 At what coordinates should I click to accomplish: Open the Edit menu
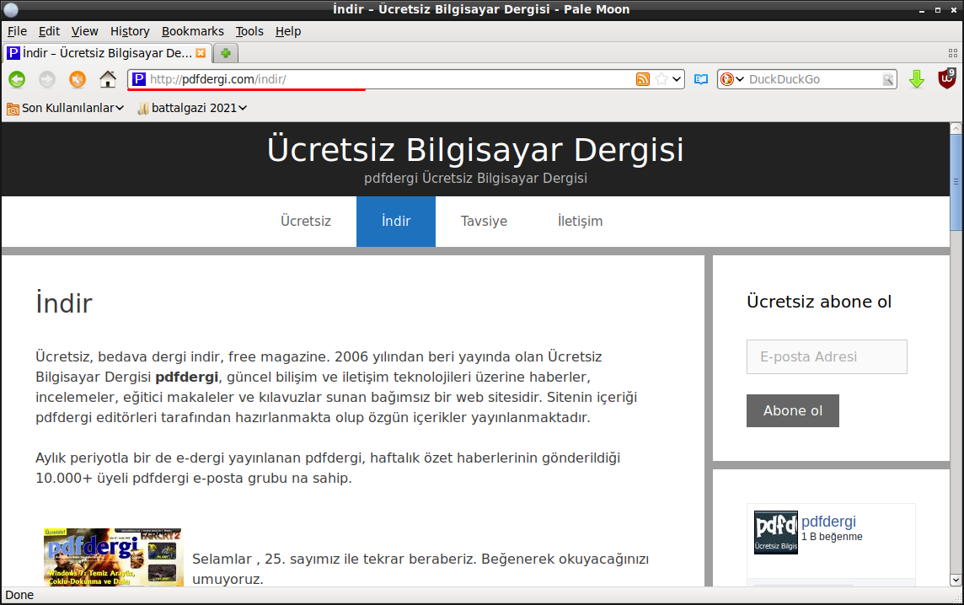pos(49,31)
